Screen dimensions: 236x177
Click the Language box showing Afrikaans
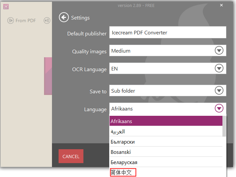coord(168,109)
